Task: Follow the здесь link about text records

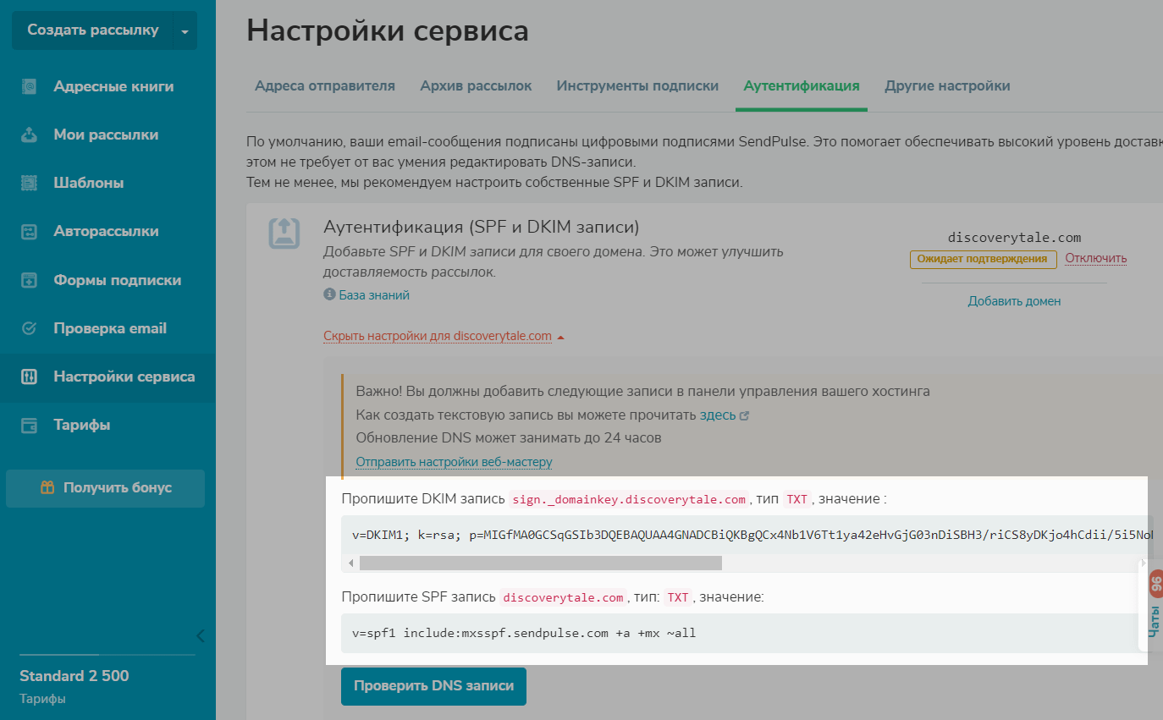Action: (x=718, y=415)
